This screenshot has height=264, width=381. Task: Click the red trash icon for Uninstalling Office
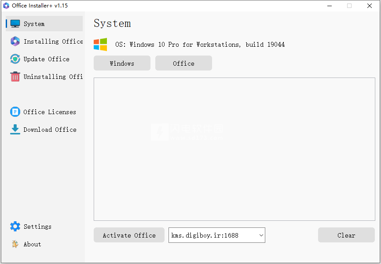coord(15,77)
